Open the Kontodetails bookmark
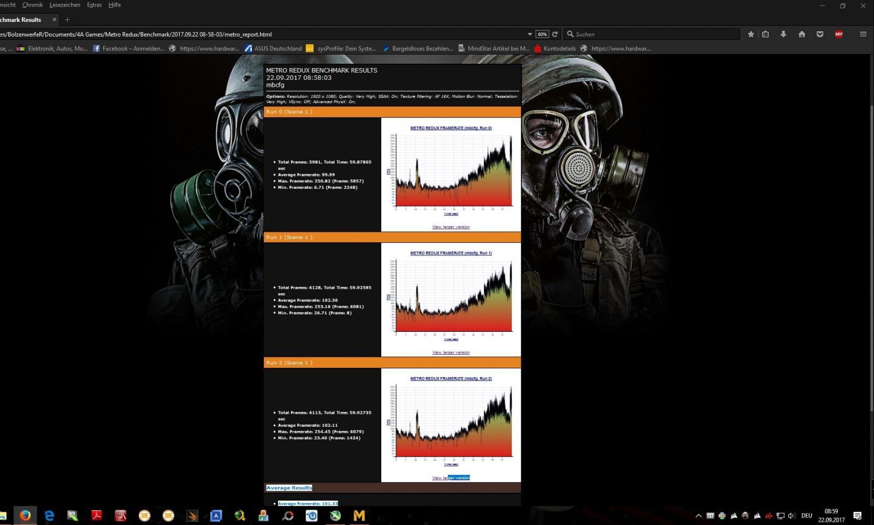 (x=555, y=49)
